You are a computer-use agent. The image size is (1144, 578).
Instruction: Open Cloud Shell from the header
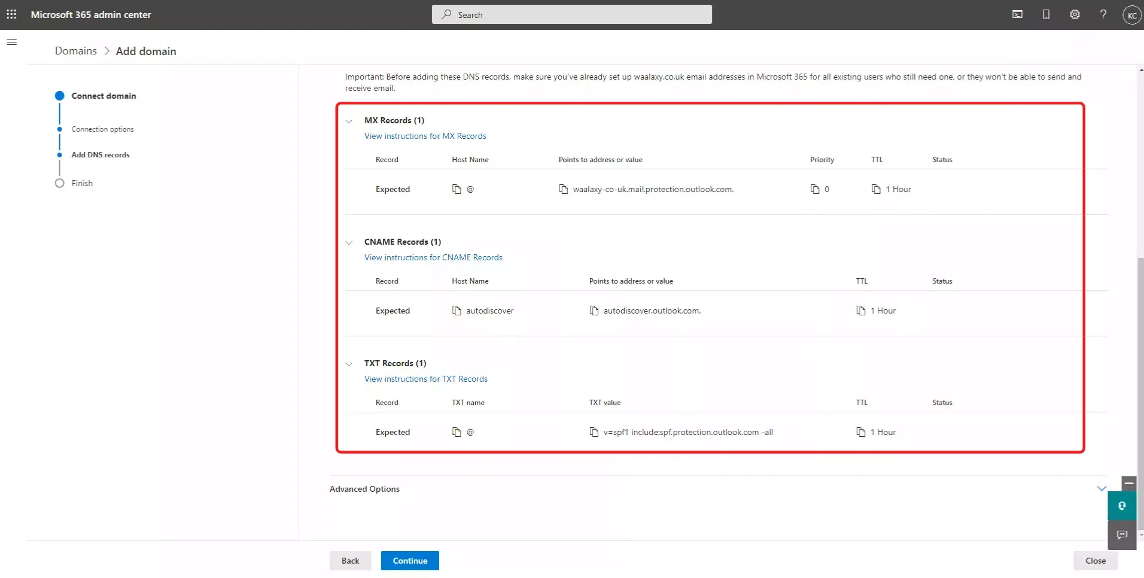pos(1017,14)
